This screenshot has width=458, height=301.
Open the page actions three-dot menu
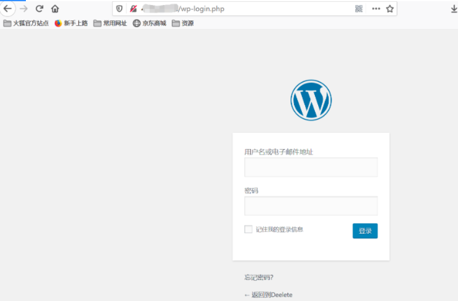point(376,9)
